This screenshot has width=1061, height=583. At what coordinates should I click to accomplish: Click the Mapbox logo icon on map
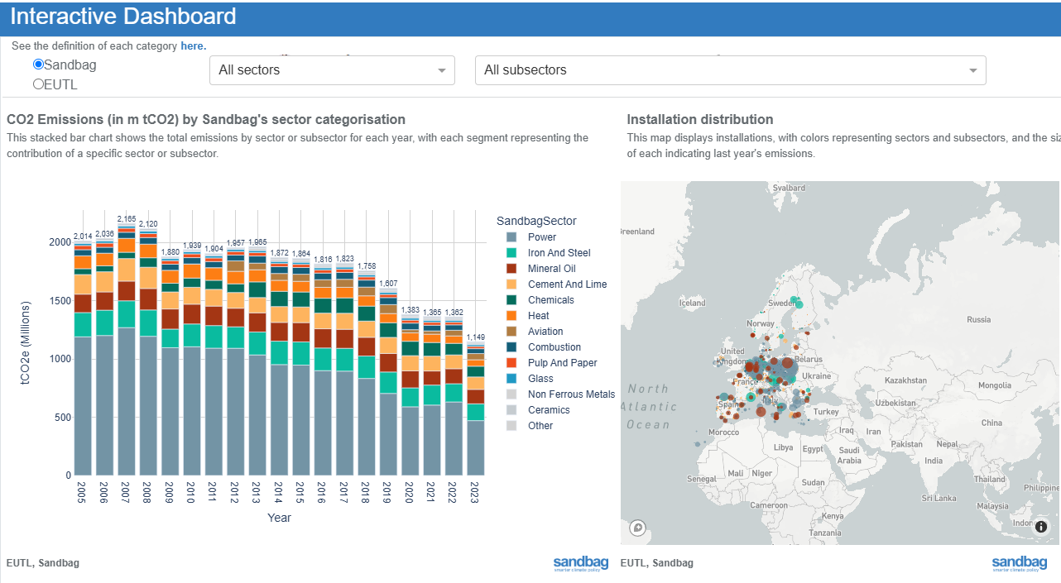(637, 527)
